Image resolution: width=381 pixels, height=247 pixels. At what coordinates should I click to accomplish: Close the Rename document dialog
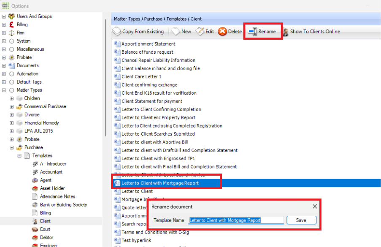pyautogui.click(x=315, y=206)
